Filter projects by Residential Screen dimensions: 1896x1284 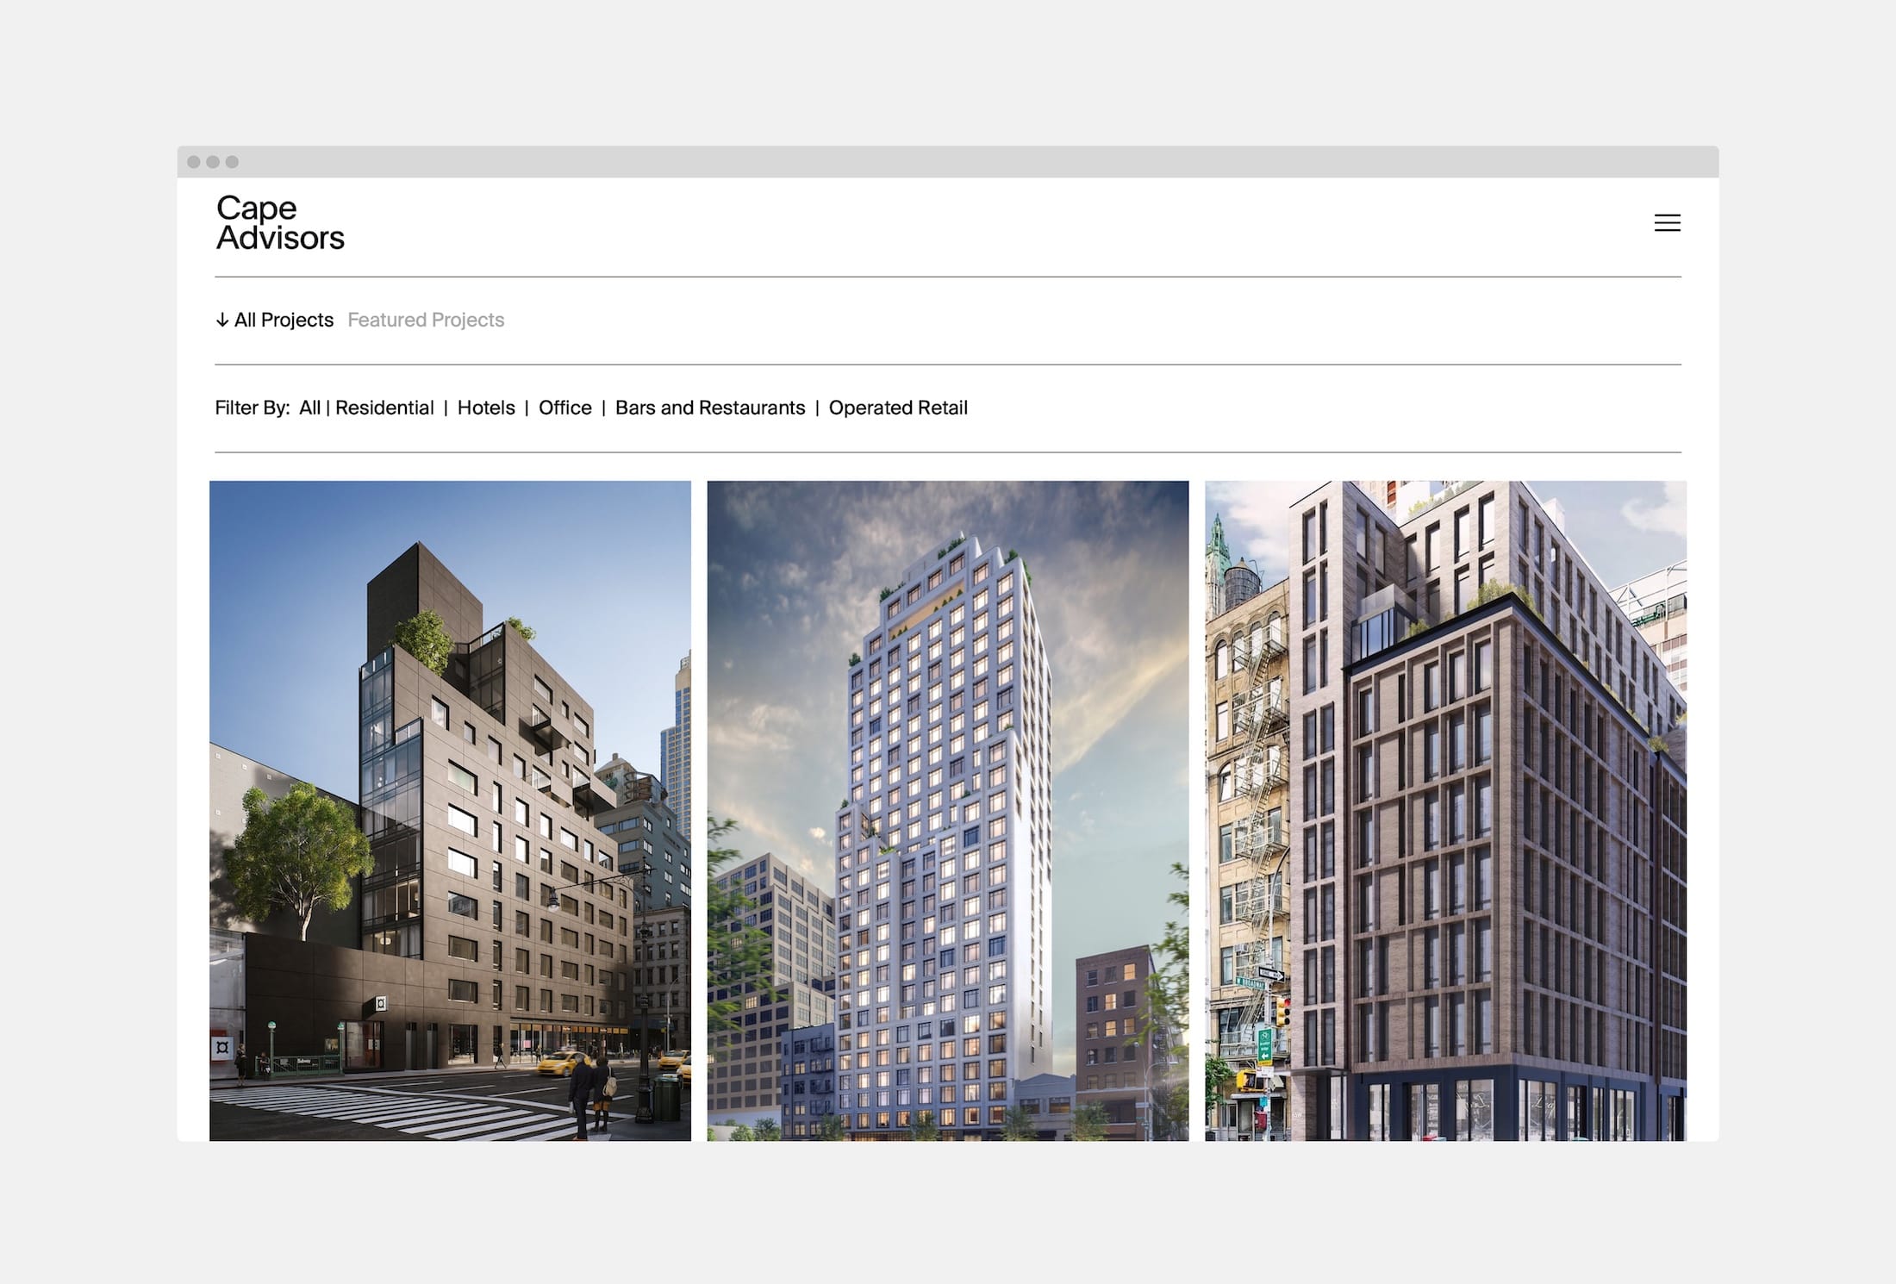[384, 408]
